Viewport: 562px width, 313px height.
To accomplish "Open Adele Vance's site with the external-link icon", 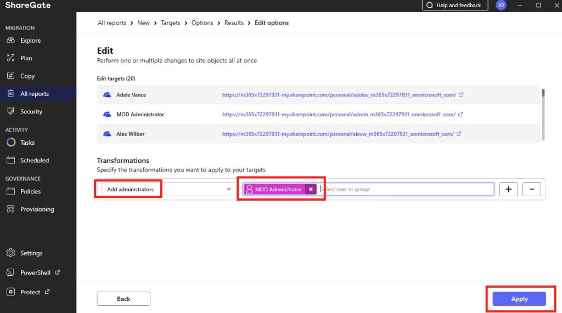I will pos(461,94).
